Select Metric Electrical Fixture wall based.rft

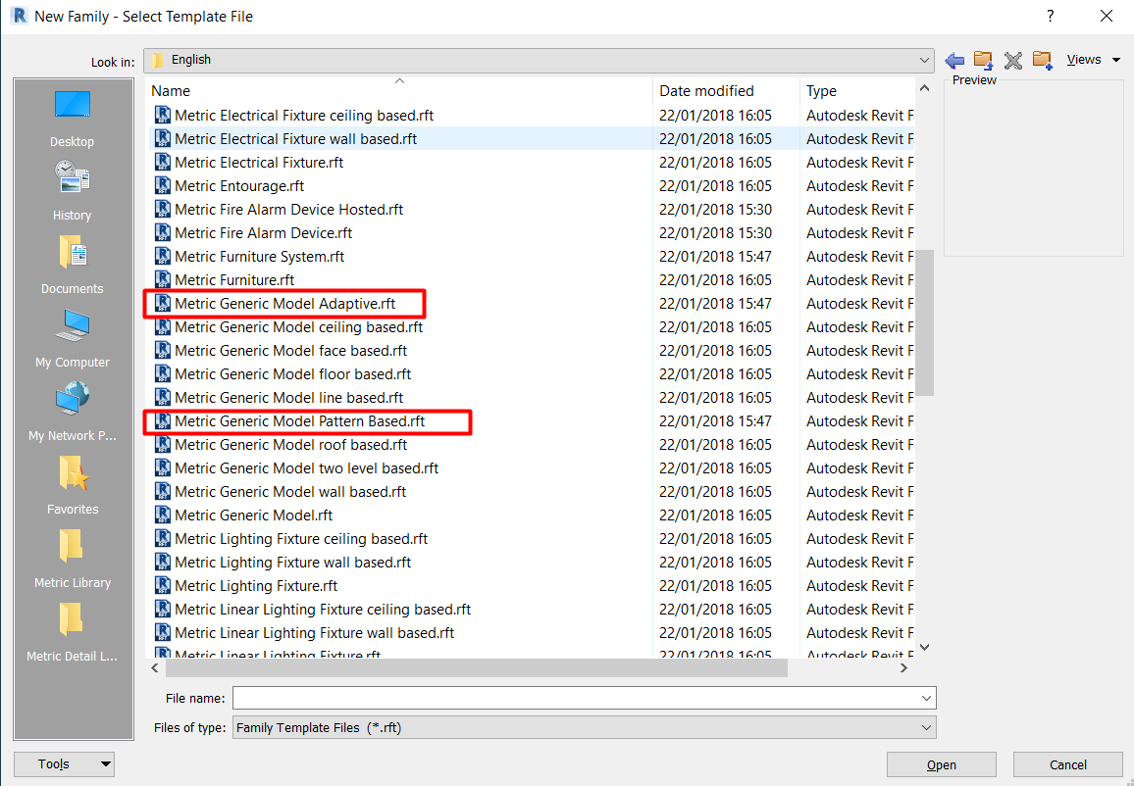(296, 139)
